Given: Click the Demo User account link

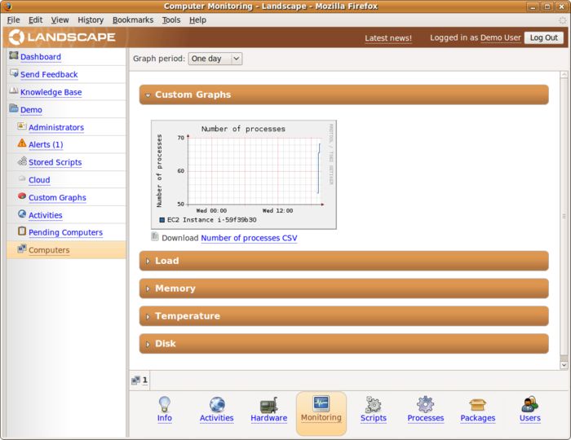Looking at the screenshot, I should pos(500,37).
